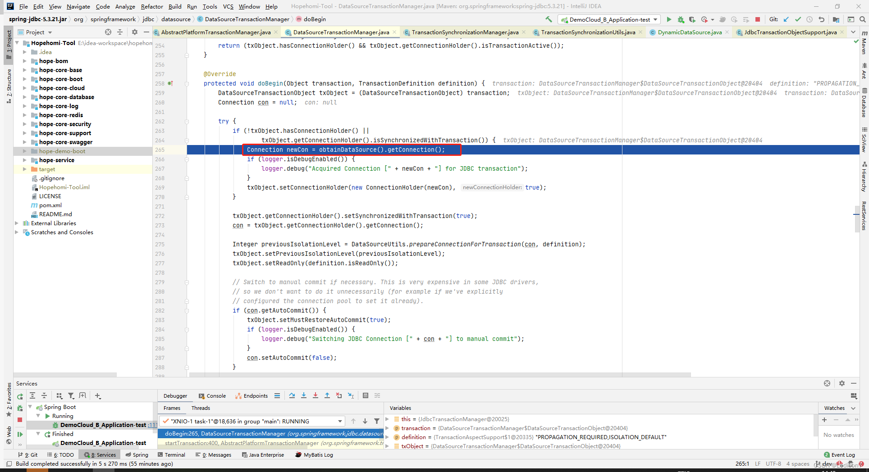Click Expand All icon in Services toolbar
869x472 pixels.
click(x=32, y=395)
